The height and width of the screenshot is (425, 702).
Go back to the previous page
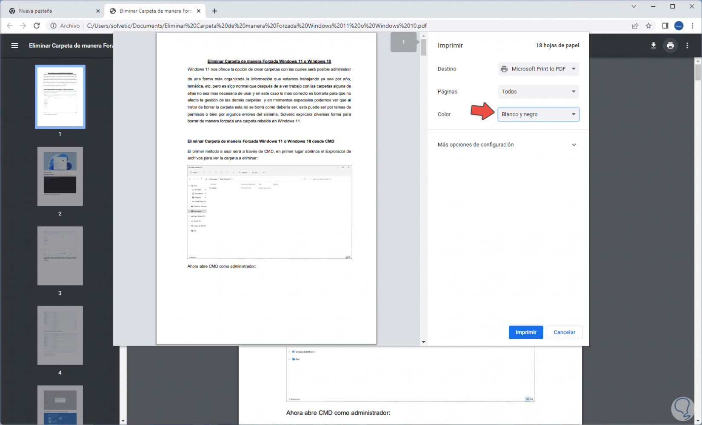click(x=10, y=26)
